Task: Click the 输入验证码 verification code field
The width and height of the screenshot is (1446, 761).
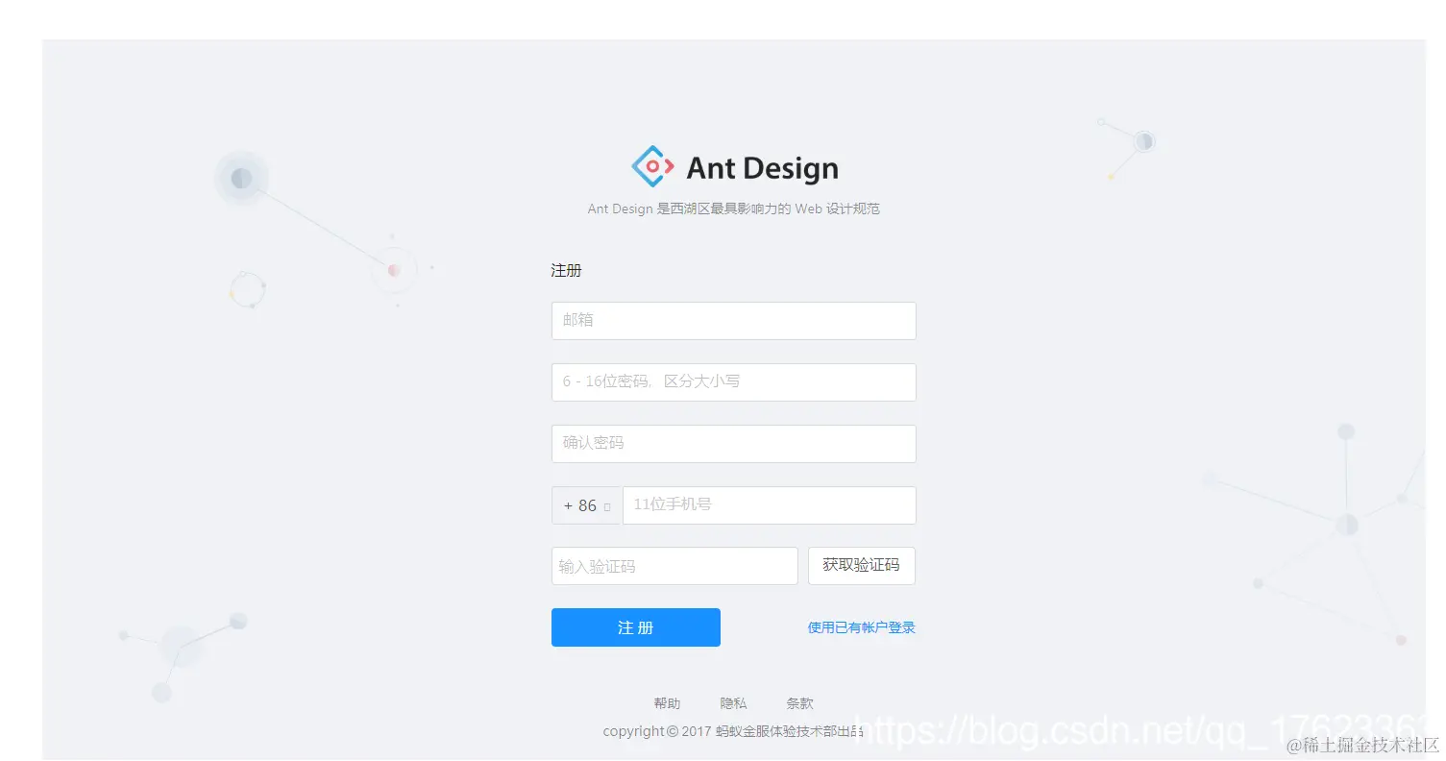Action: 674,566
